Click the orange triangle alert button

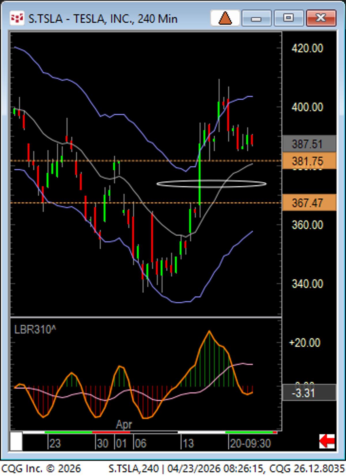225,18
